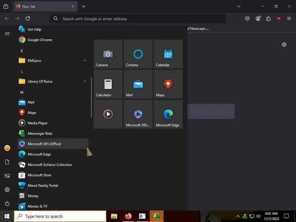Image resolution: width=296 pixels, height=222 pixels.
Task: Open Firefox Pocket saves button
Action: pos(247,18)
